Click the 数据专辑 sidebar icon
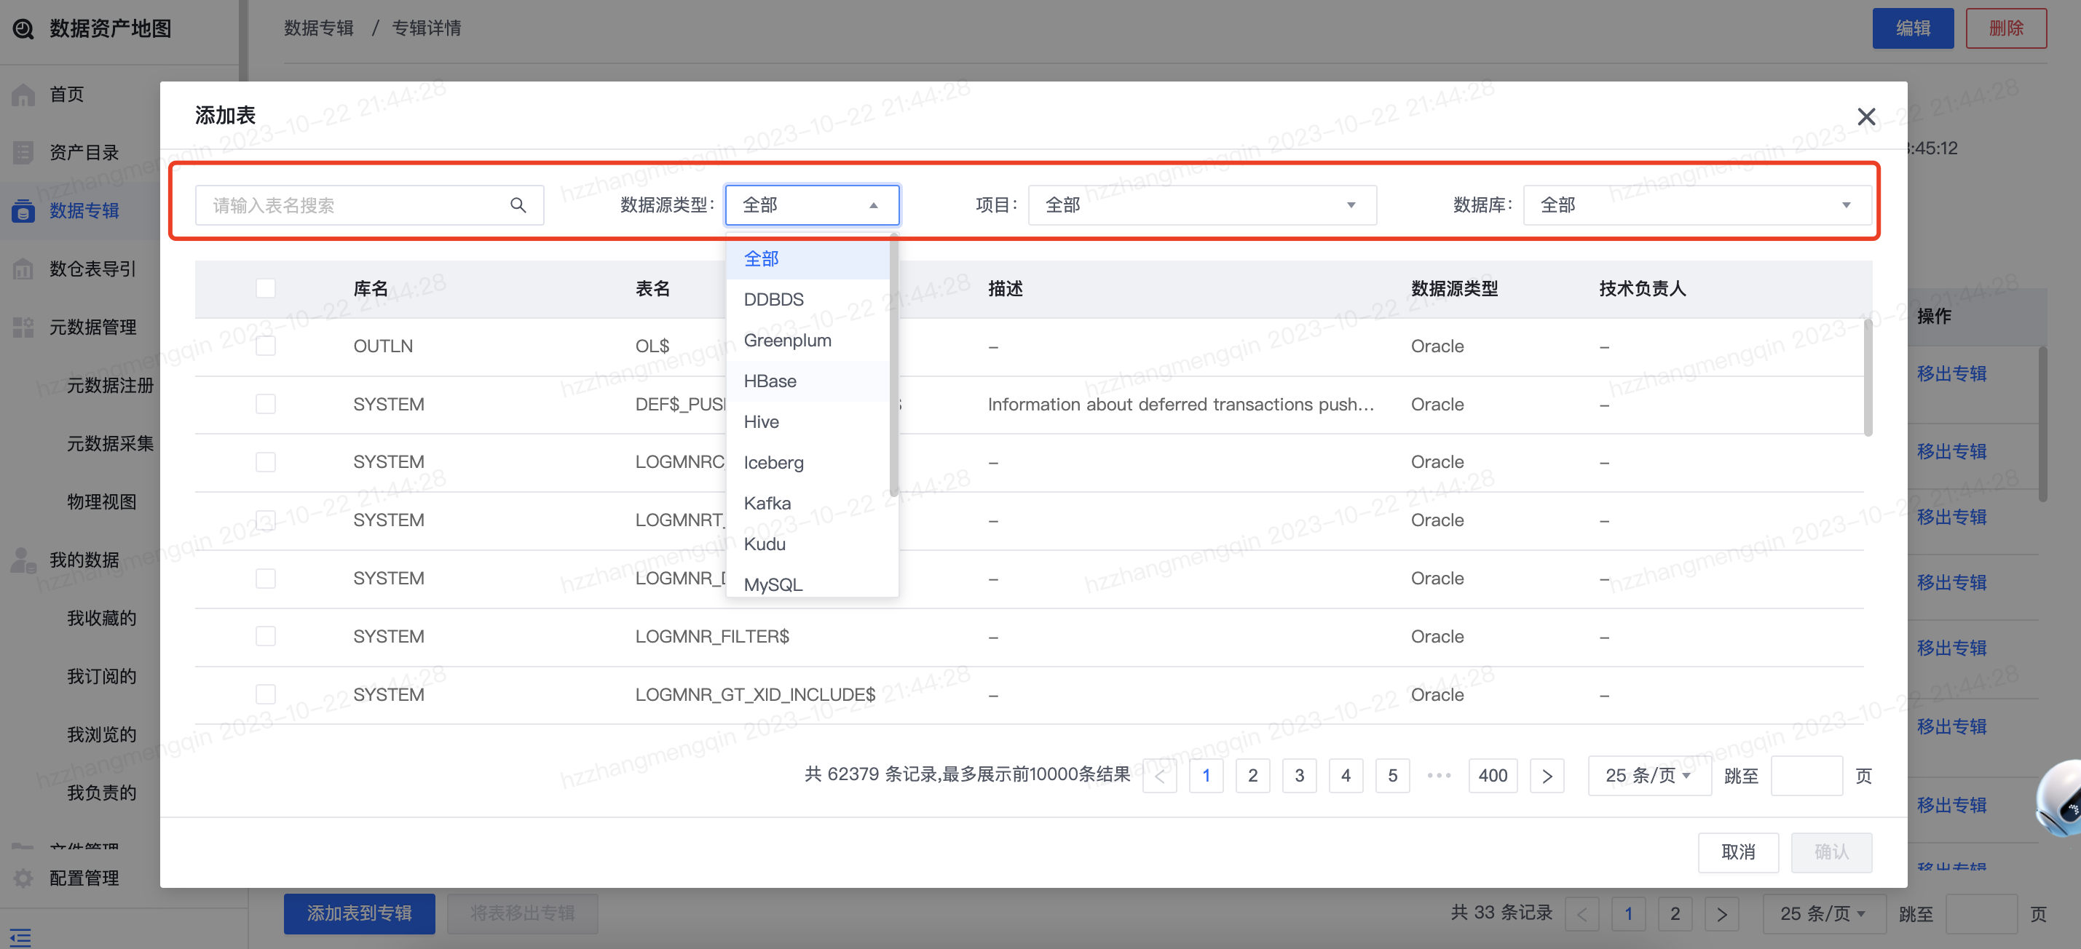The height and width of the screenshot is (949, 2081). coord(23,211)
